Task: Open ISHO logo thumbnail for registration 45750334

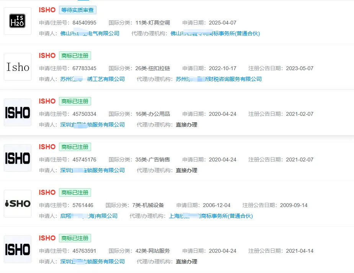Action: 18,112
